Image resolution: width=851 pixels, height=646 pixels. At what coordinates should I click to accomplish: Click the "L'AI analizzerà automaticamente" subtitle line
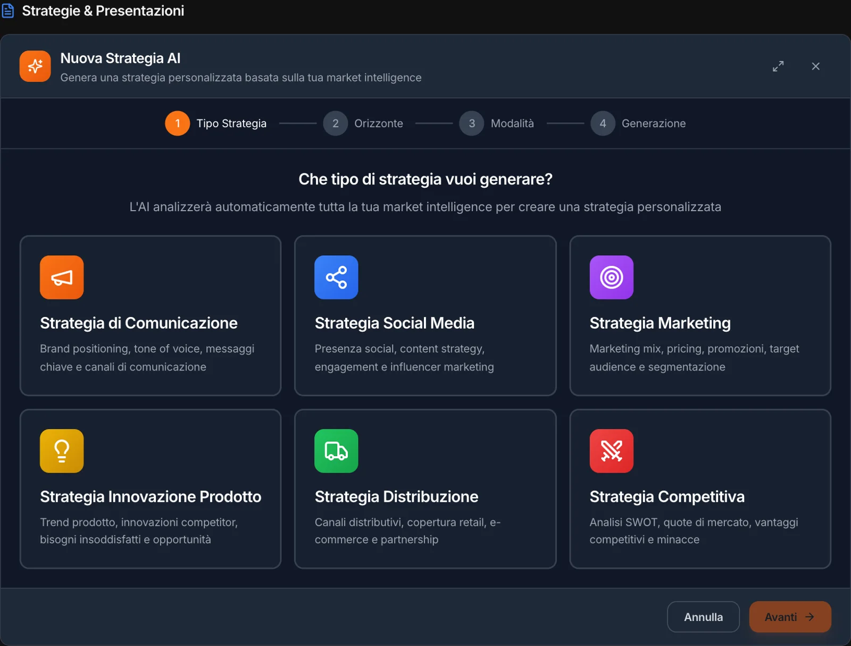[425, 207]
